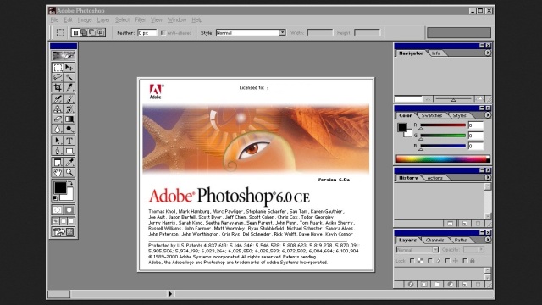
Task: Select the Rectangular Marquee tool in toolbox
Action: click(58, 68)
